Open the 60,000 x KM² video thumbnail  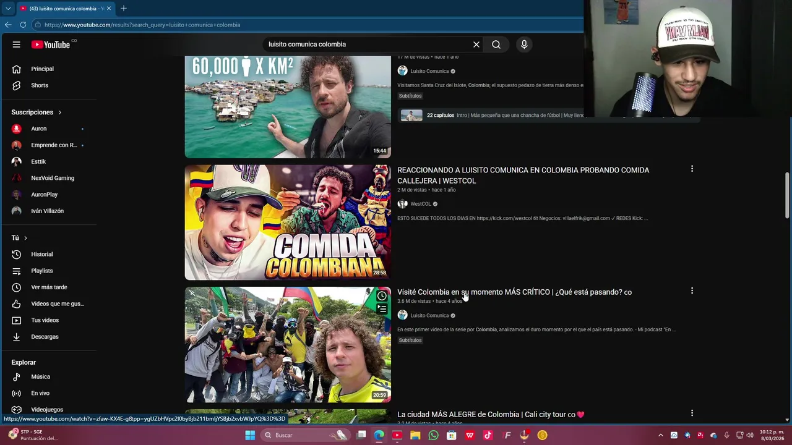pos(288,107)
